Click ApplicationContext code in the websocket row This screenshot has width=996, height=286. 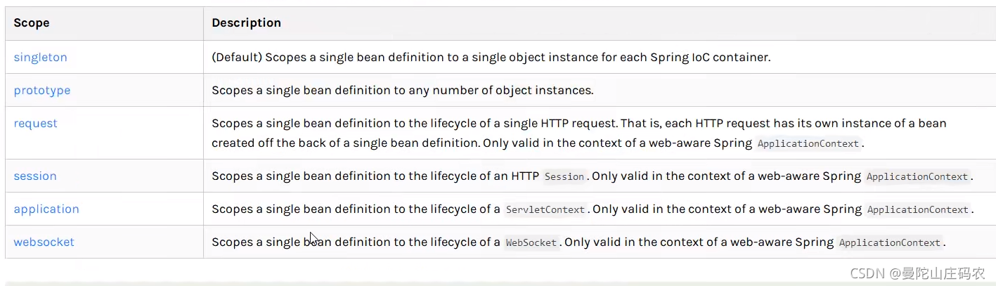pos(890,243)
